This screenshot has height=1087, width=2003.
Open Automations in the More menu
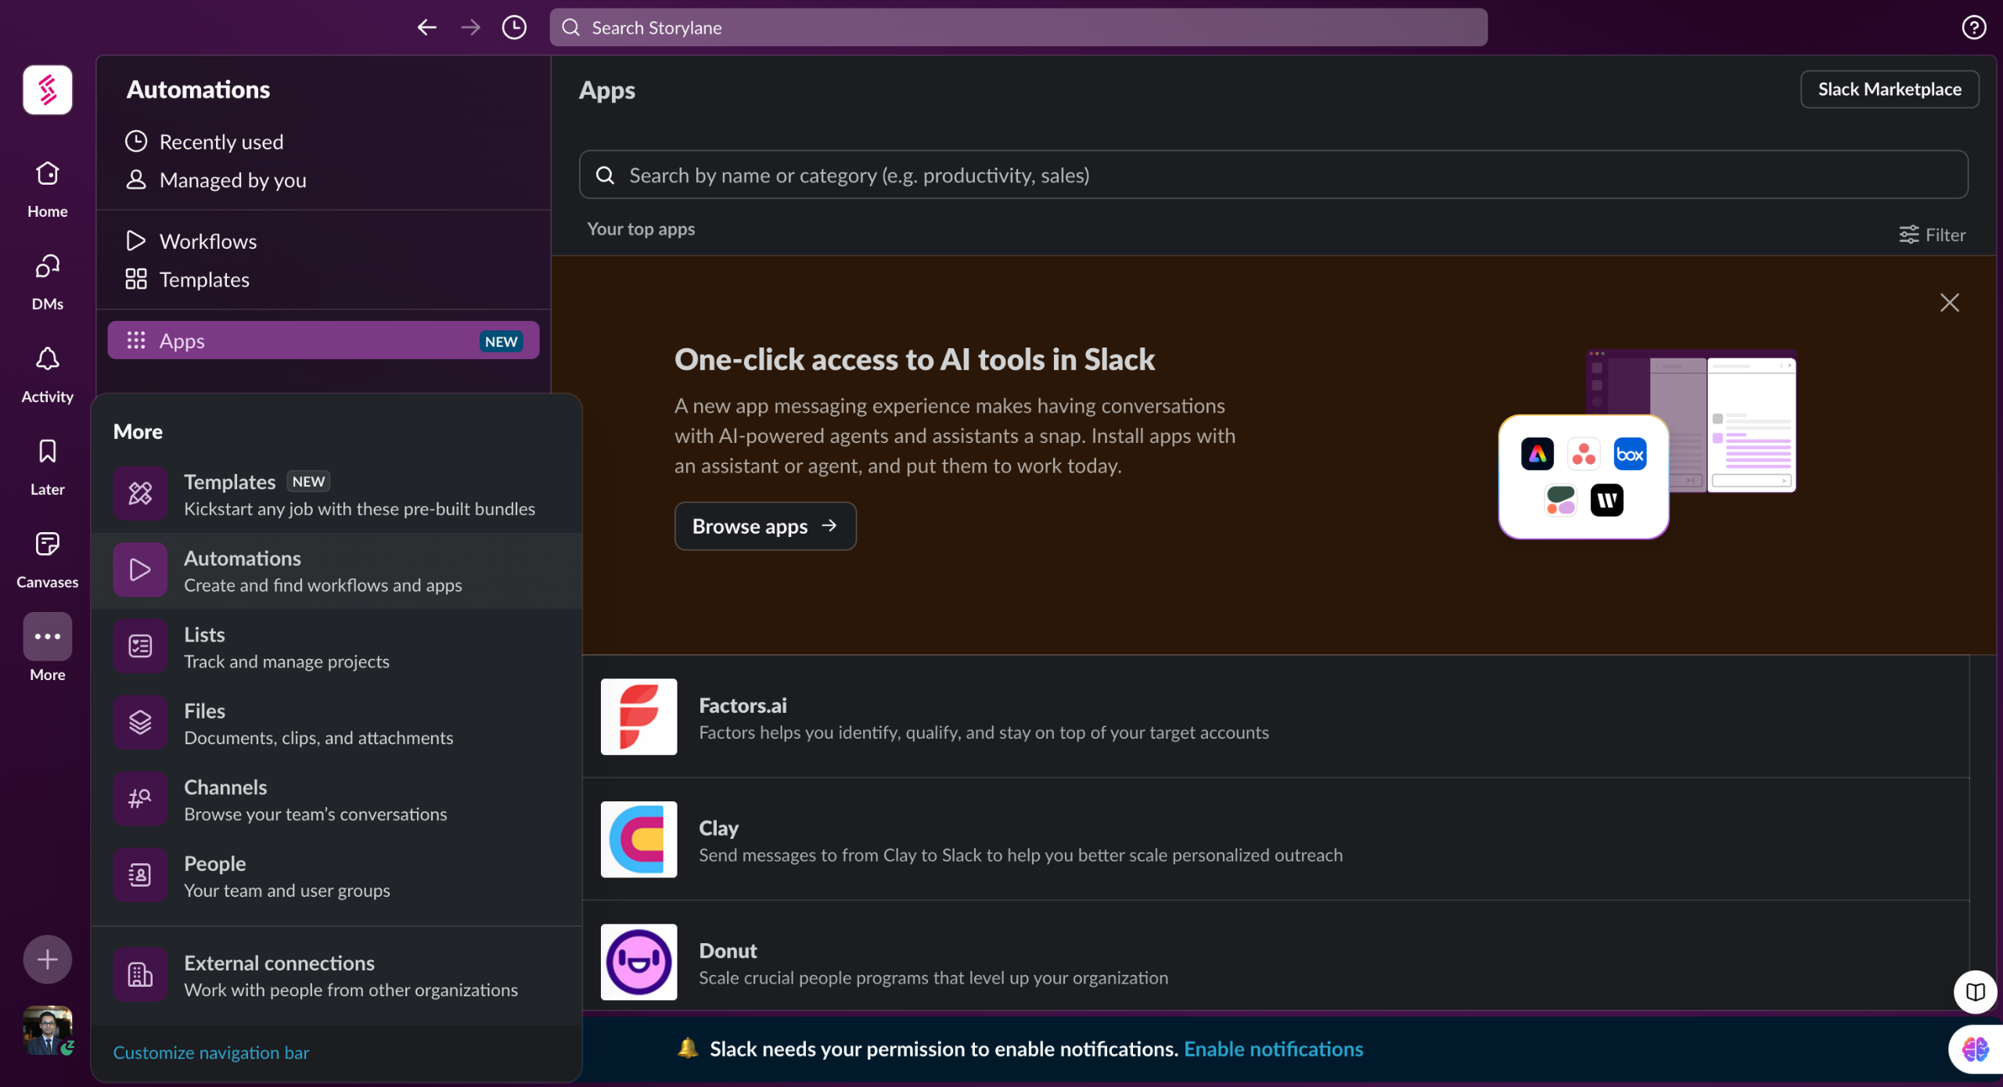[336, 571]
